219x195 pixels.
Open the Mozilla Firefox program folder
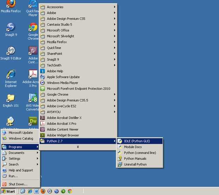tap(78, 42)
